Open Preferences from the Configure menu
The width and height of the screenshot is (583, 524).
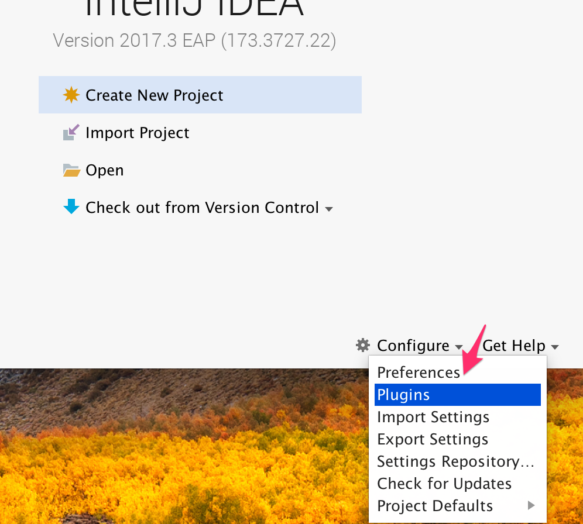click(419, 373)
